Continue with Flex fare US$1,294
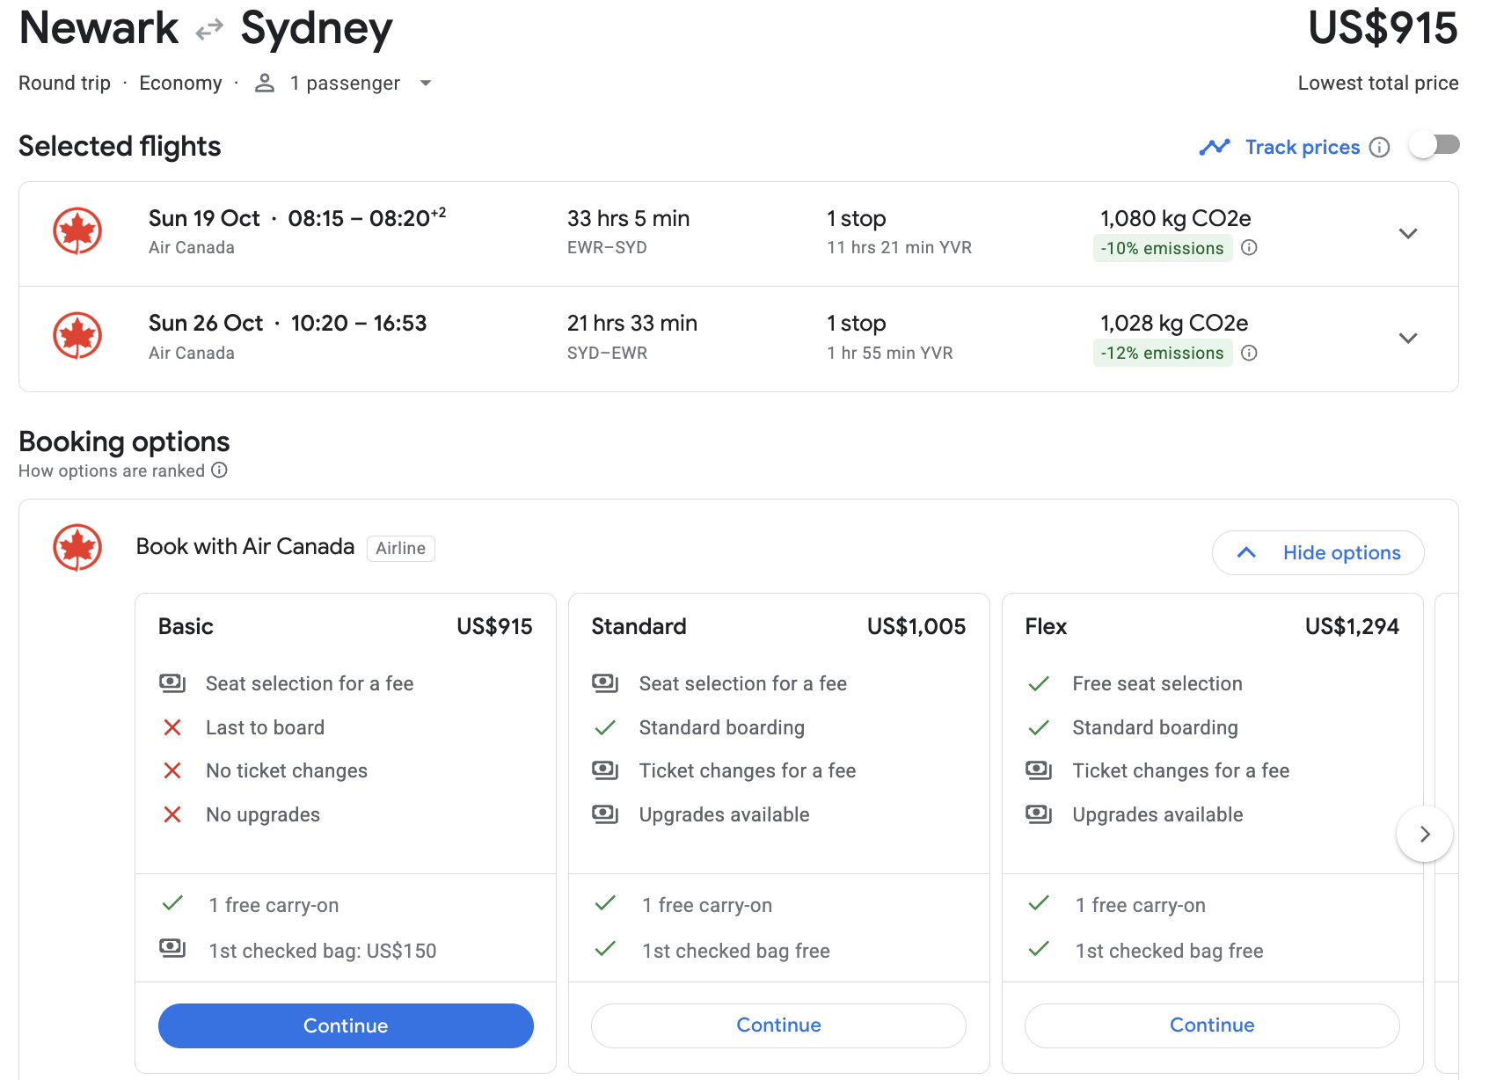The width and height of the screenshot is (1511, 1080). click(x=1212, y=1025)
